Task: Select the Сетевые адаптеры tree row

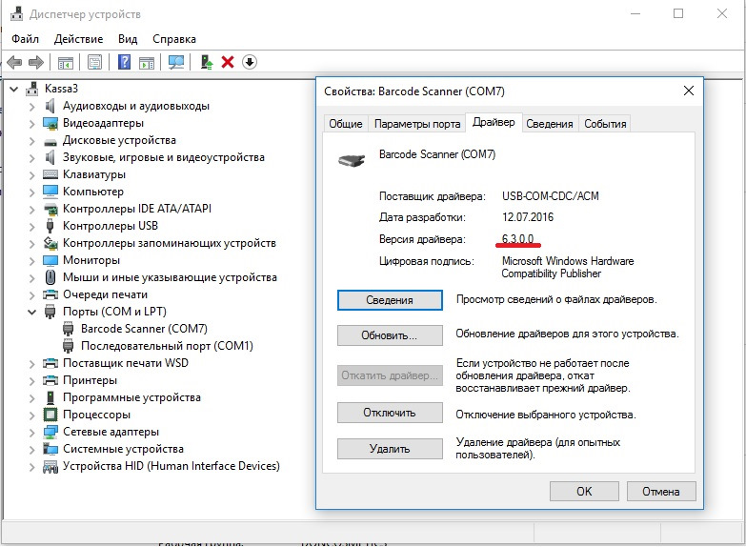Action: [111, 432]
